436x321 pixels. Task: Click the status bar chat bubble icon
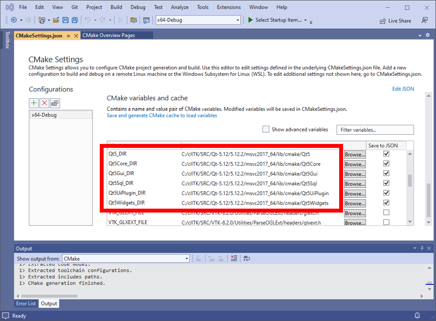pos(5,316)
